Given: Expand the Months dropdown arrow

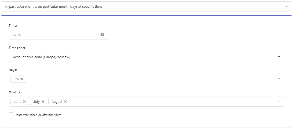Looking at the screenshot, I should pos(279,101).
